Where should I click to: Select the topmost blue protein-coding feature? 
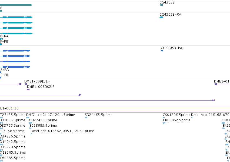15,51
